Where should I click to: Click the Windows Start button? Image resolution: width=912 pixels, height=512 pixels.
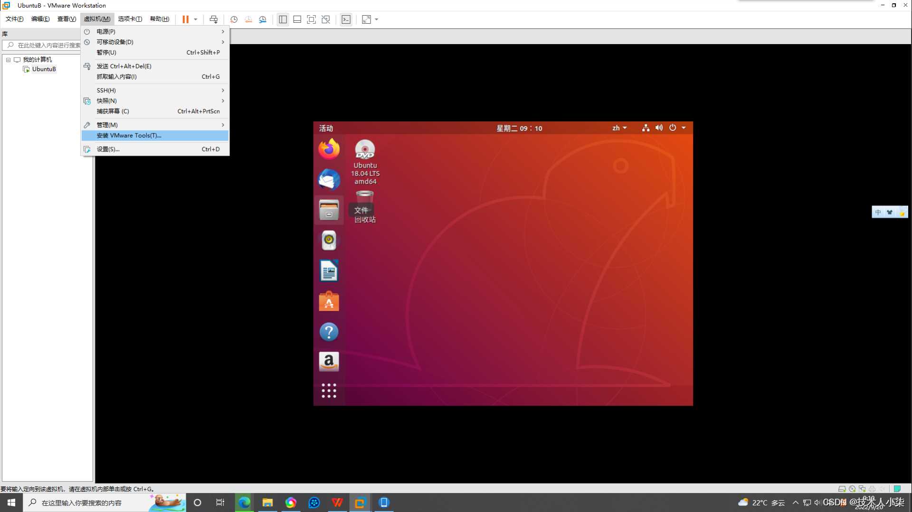coord(11,503)
